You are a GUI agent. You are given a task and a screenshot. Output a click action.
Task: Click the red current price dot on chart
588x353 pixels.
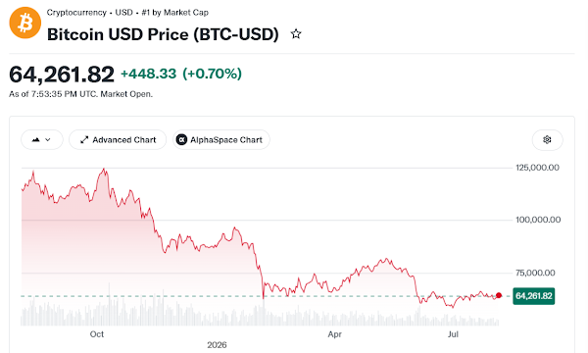pos(499,295)
